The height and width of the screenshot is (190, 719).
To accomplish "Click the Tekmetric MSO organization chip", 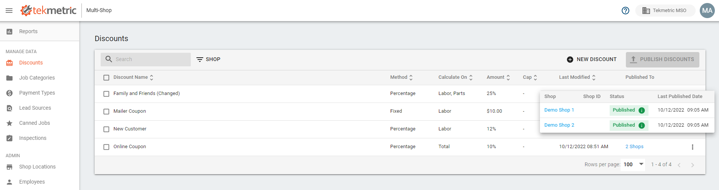I will point(665,11).
